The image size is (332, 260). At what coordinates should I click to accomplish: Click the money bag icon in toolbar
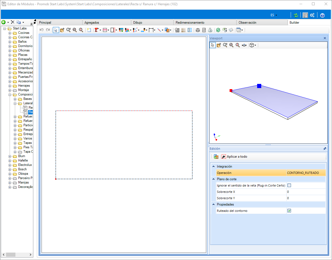point(210,30)
